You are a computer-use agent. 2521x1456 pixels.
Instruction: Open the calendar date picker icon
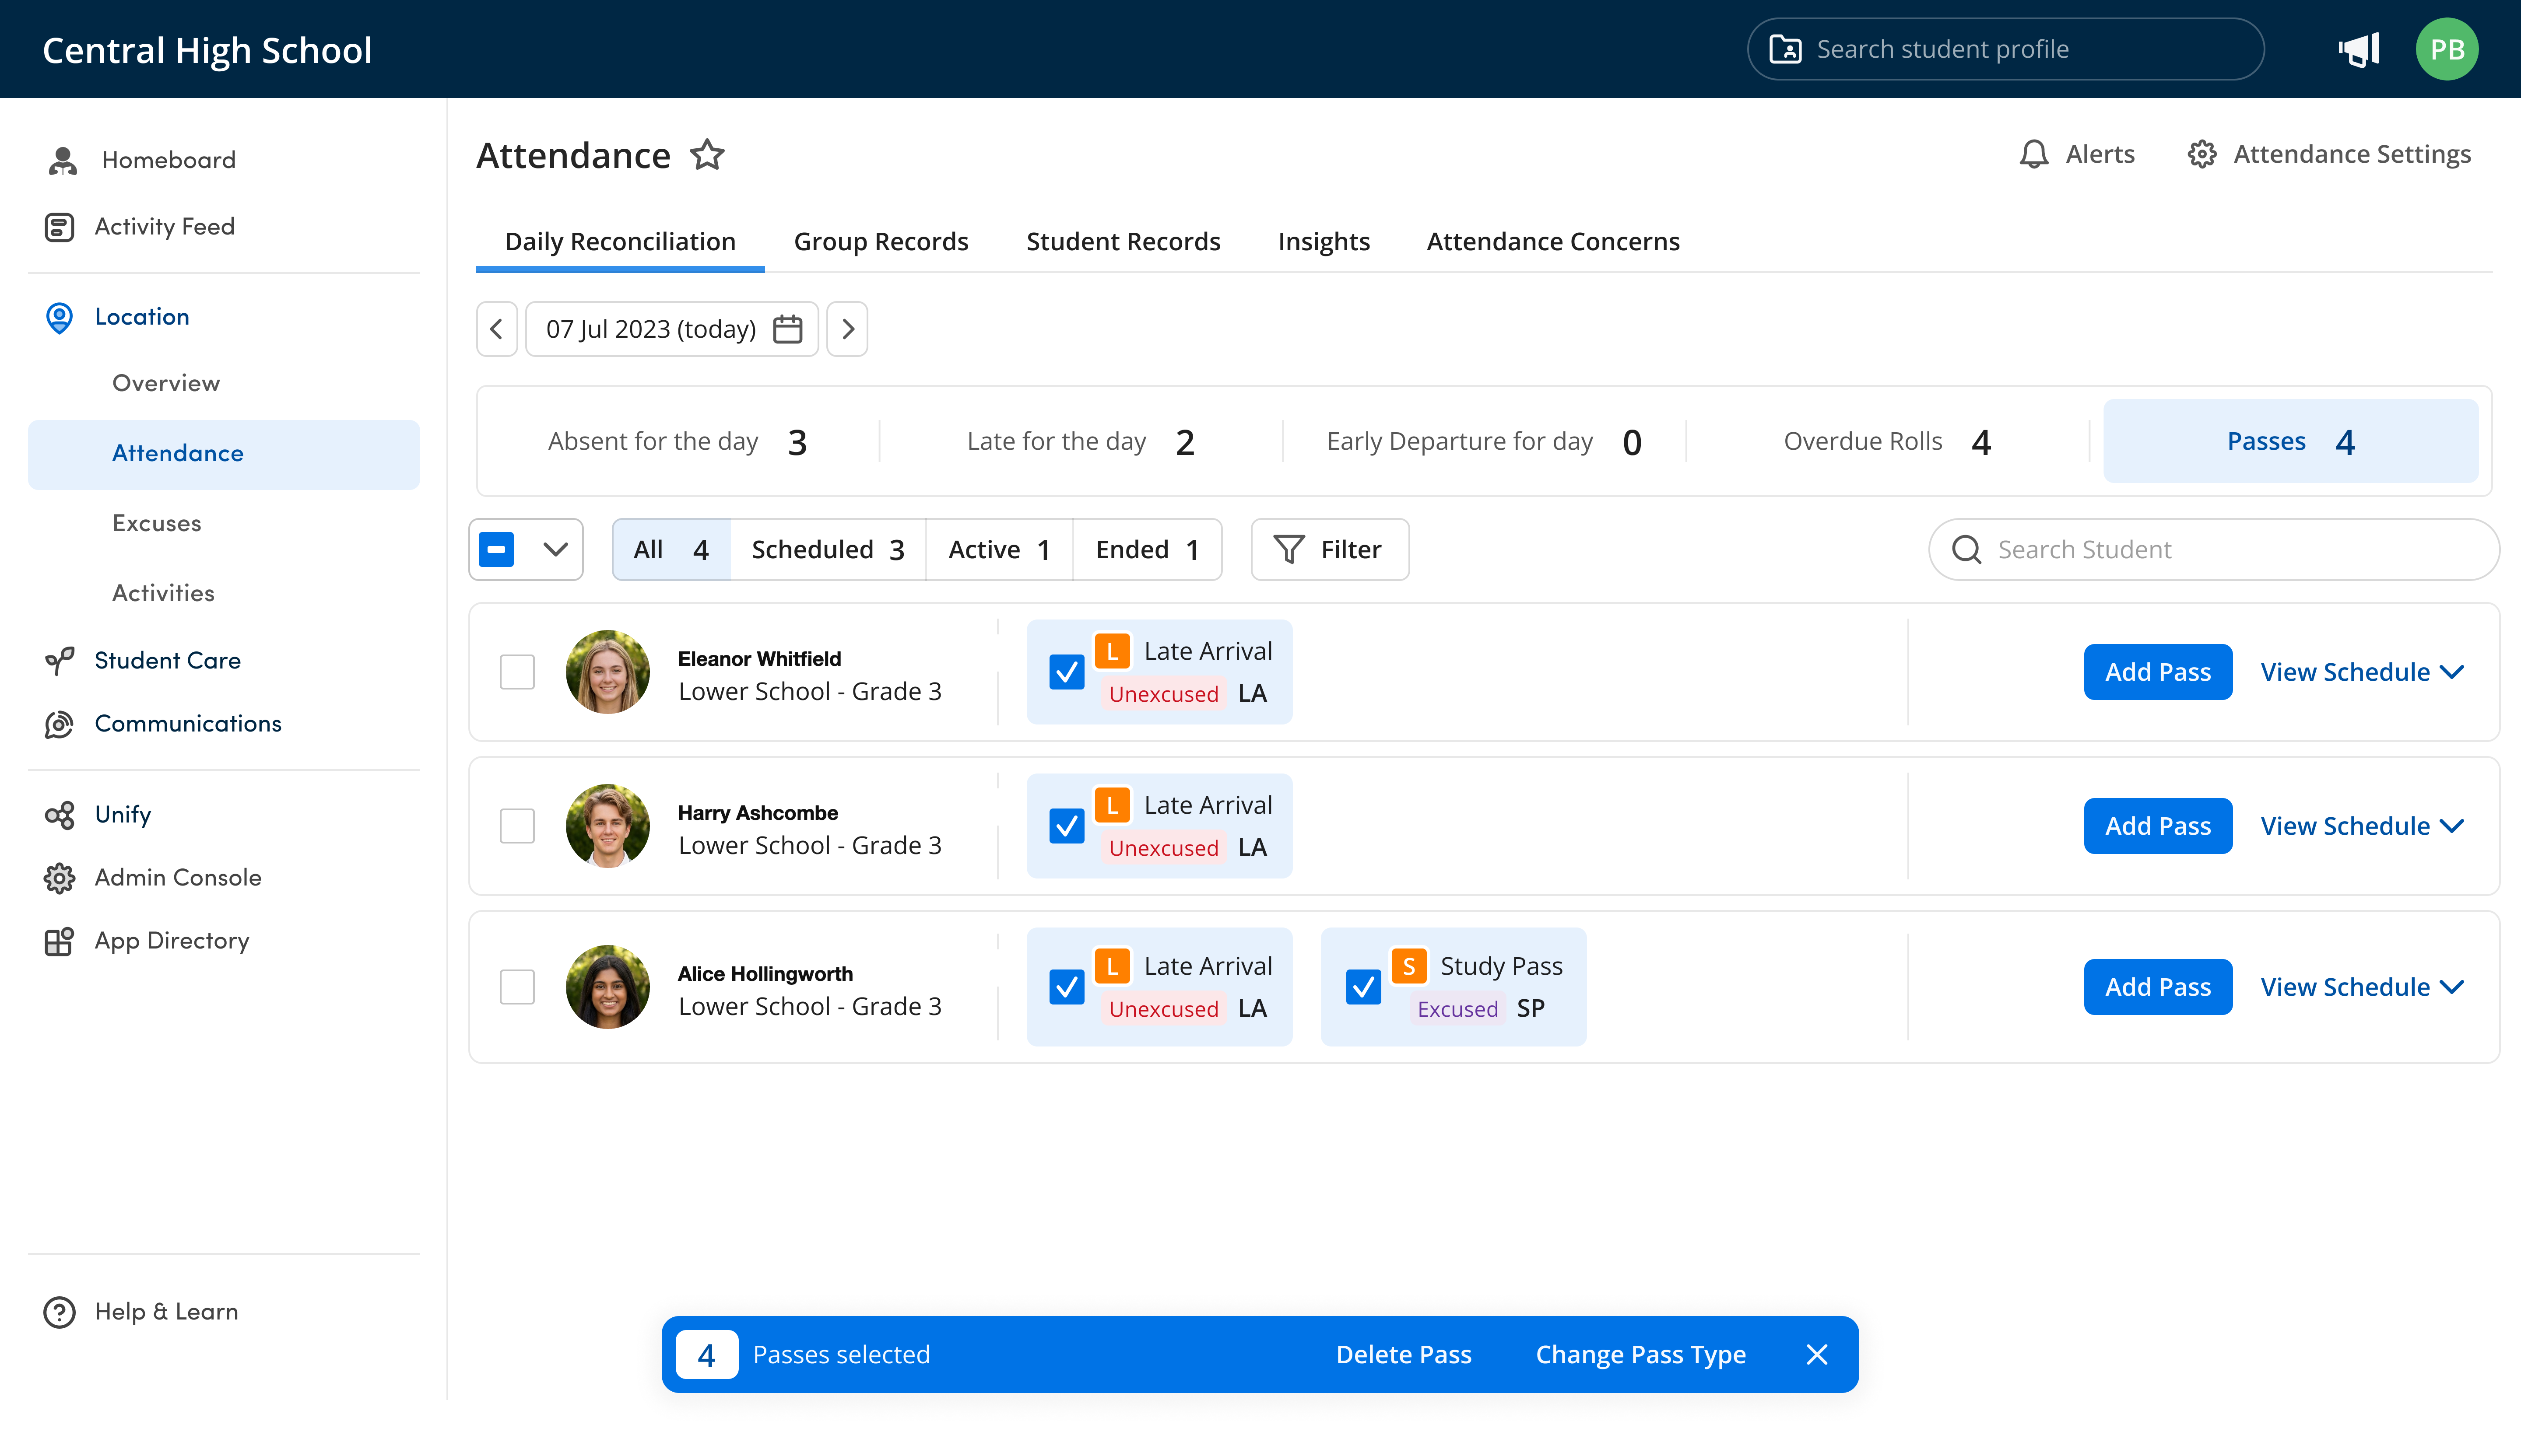788,329
